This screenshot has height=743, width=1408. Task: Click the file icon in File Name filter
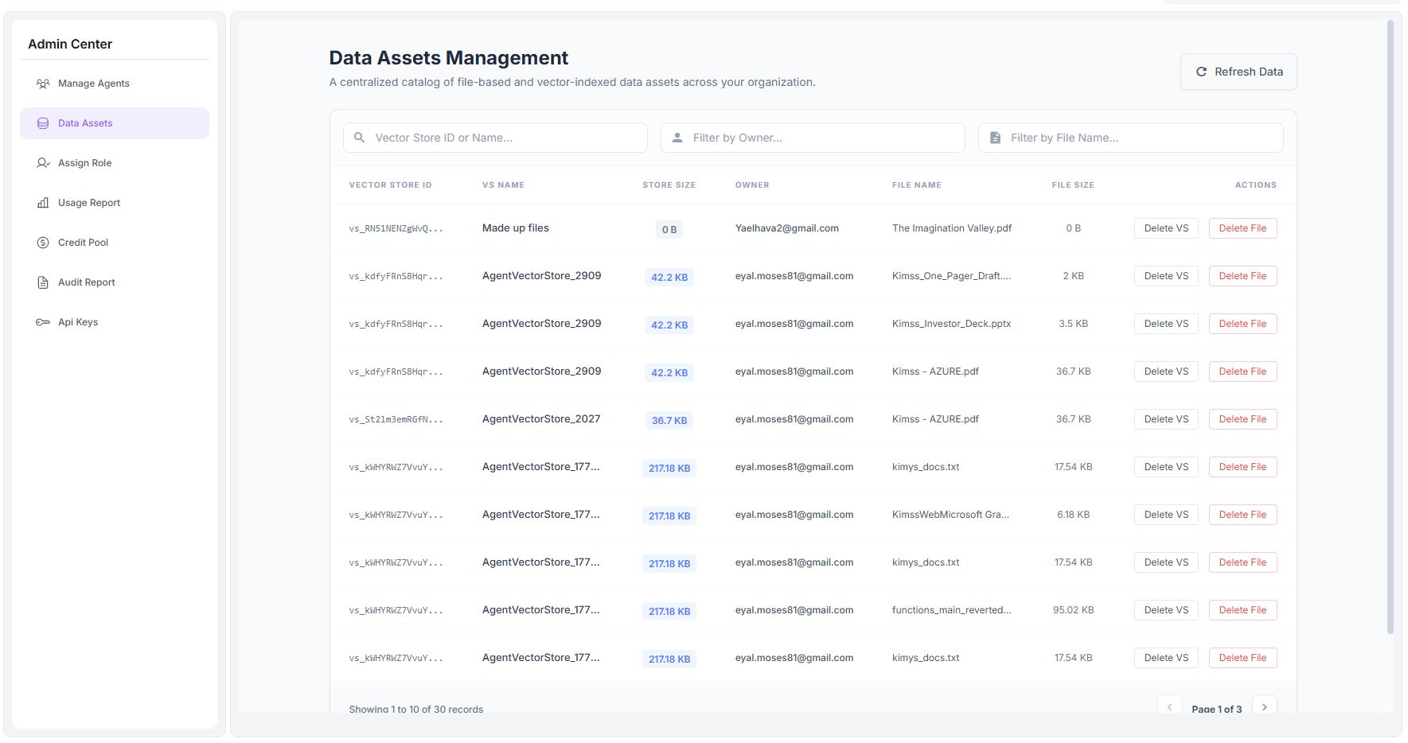coord(995,137)
